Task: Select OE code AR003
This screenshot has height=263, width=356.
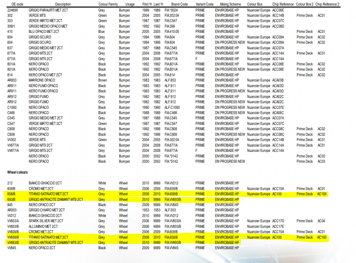Action: (12, 210)
